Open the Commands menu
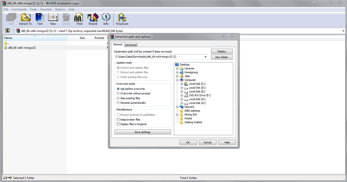Viewport: 347px width, 182px height. [19, 9]
